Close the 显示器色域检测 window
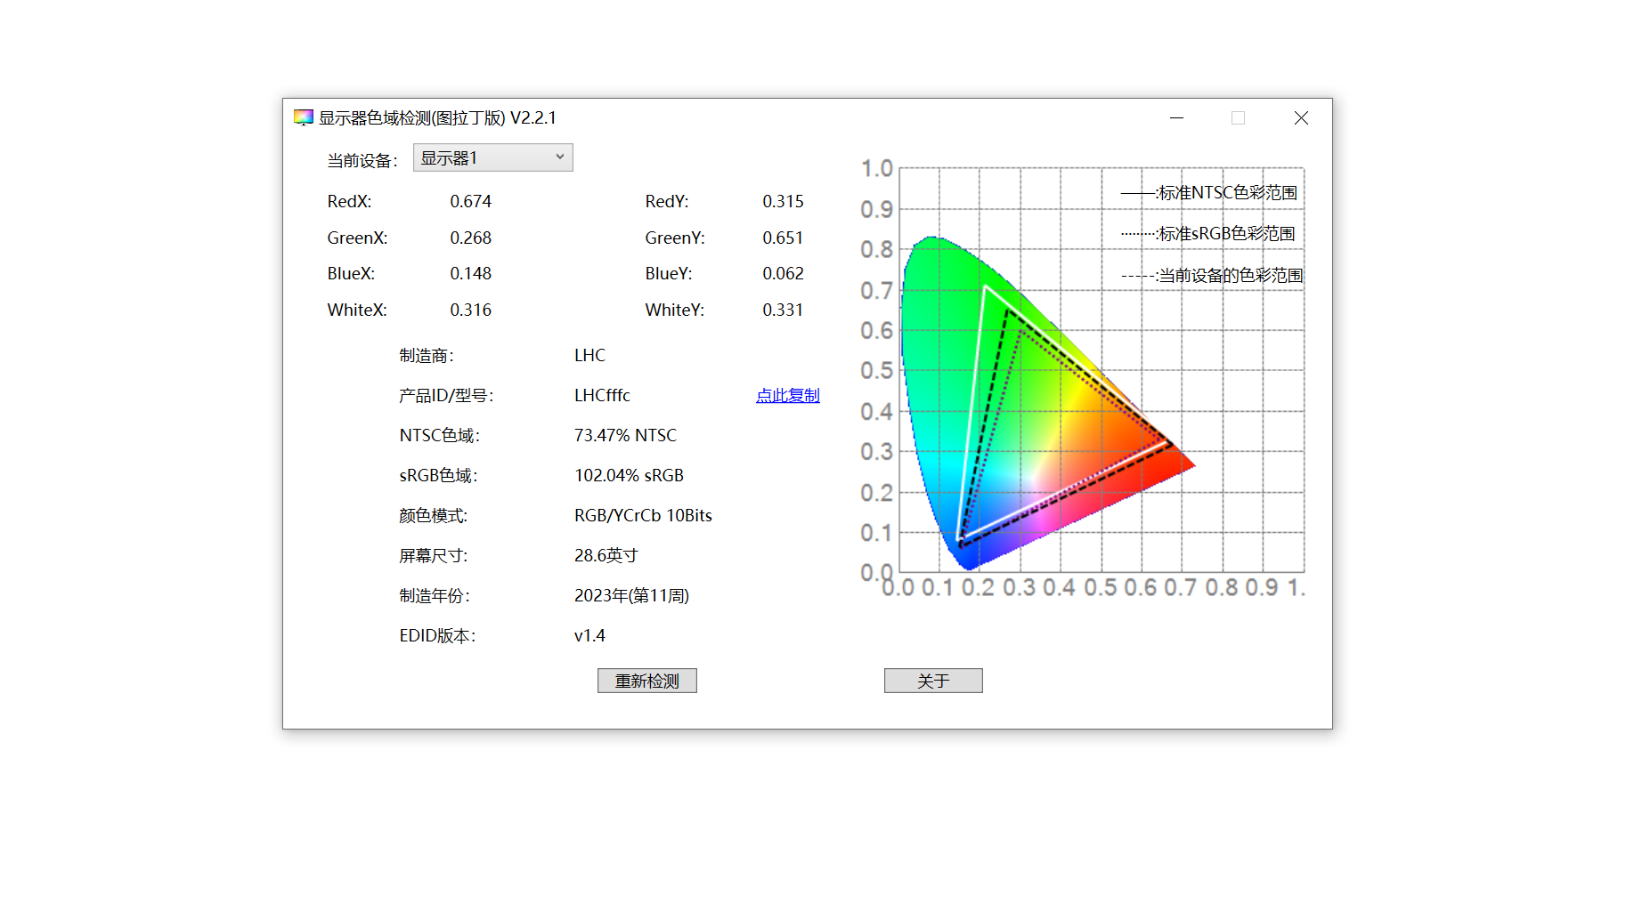The height and width of the screenshot is (903, 1634). coord(1301,117)
